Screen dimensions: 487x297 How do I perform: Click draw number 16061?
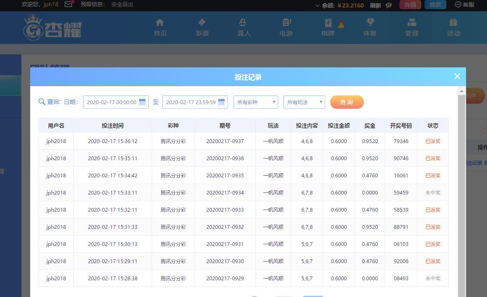coord(401,175)
